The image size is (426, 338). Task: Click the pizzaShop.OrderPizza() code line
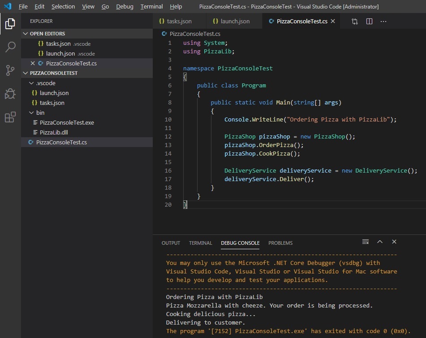point(264,145)
